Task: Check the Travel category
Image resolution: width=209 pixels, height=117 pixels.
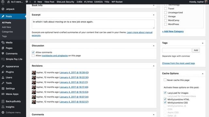Action: (x=166, y=9)
